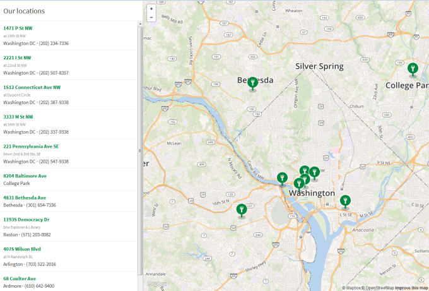
Task: Select the fork marker beside Canal Rd NW
Action: click(282, 179)
